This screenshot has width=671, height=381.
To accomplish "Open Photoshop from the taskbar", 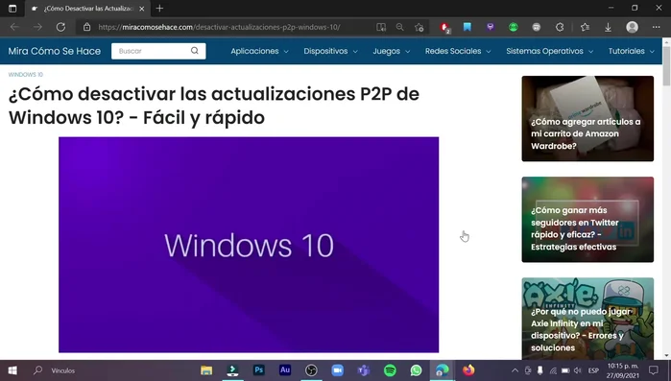I will coord(259,369).
